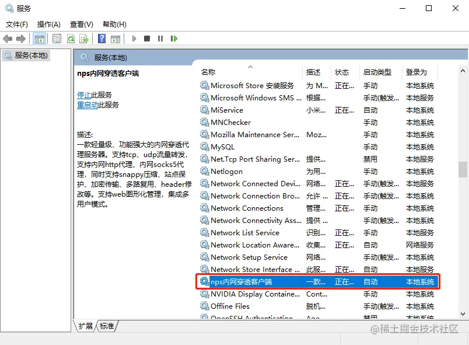Toggle the console tree pane icon

(x=40, y=39)
